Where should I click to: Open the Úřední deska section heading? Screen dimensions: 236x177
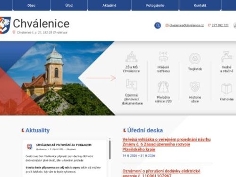pos(145,130)
